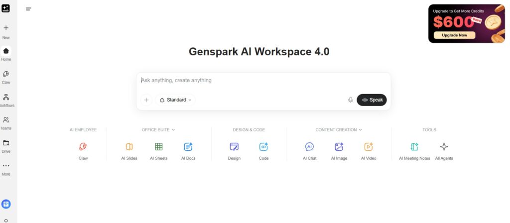510x223 pixels.
Task: Open Claw from the left sidebar
Action: pos(6,77)
